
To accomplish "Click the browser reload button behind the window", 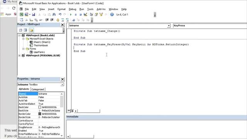I will tap(14, 8).
